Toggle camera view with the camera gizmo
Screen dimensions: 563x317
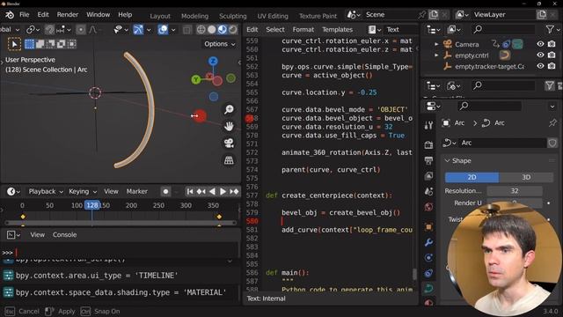point(229,143)
